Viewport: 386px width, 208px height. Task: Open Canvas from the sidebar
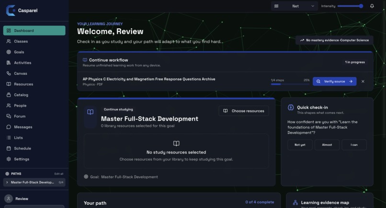tap(34, 73)
